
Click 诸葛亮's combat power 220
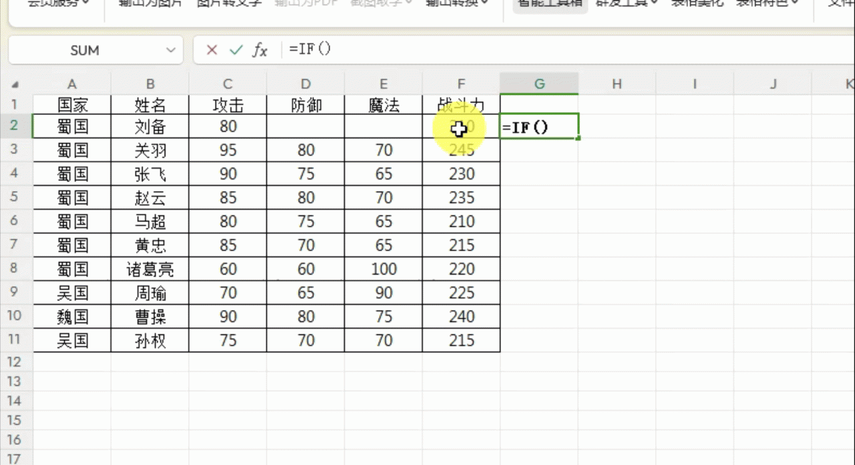(462, 269)
